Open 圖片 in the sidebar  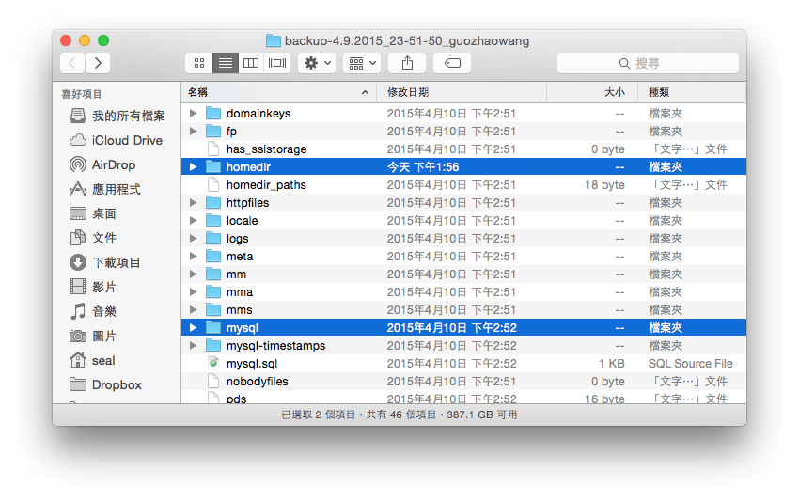93,336
